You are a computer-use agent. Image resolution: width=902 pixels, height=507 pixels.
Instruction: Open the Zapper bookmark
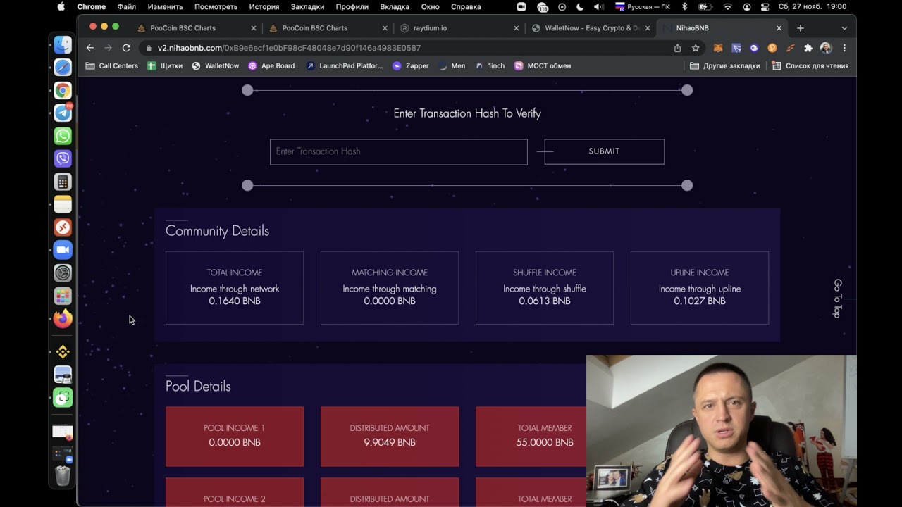point(410,65)
